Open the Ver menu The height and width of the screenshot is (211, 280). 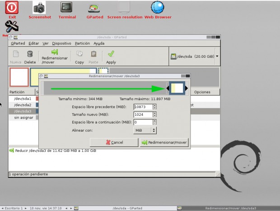45,43
